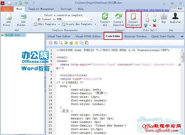Click the Paste clipboard icon in the code editor toolbar

(87, 43)
